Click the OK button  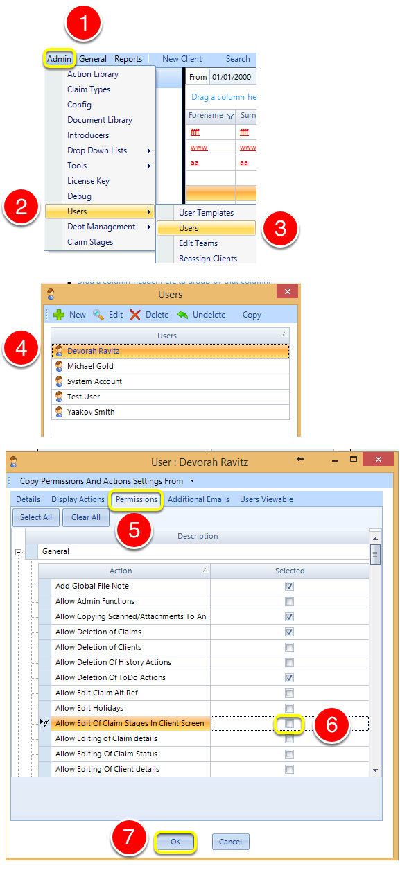click(175, 842)
